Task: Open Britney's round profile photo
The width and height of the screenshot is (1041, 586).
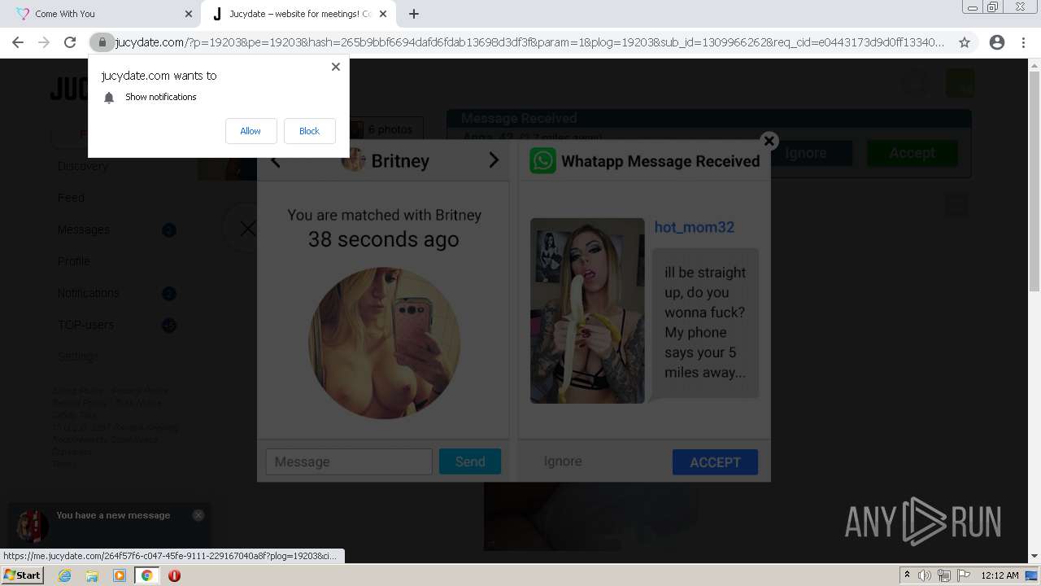Action: click(x=384, y=343)
